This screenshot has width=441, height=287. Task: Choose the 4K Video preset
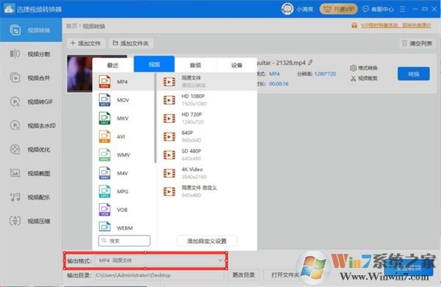click(x=207, y=173)
